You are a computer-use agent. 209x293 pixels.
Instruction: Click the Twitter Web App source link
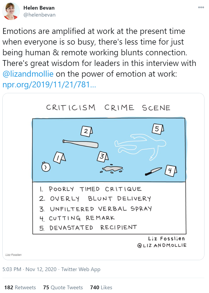point(81,269)
